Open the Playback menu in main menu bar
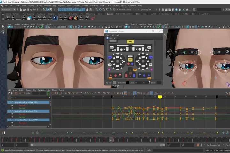Viewport: 230px width, 153px height. (x=61, y=6)
